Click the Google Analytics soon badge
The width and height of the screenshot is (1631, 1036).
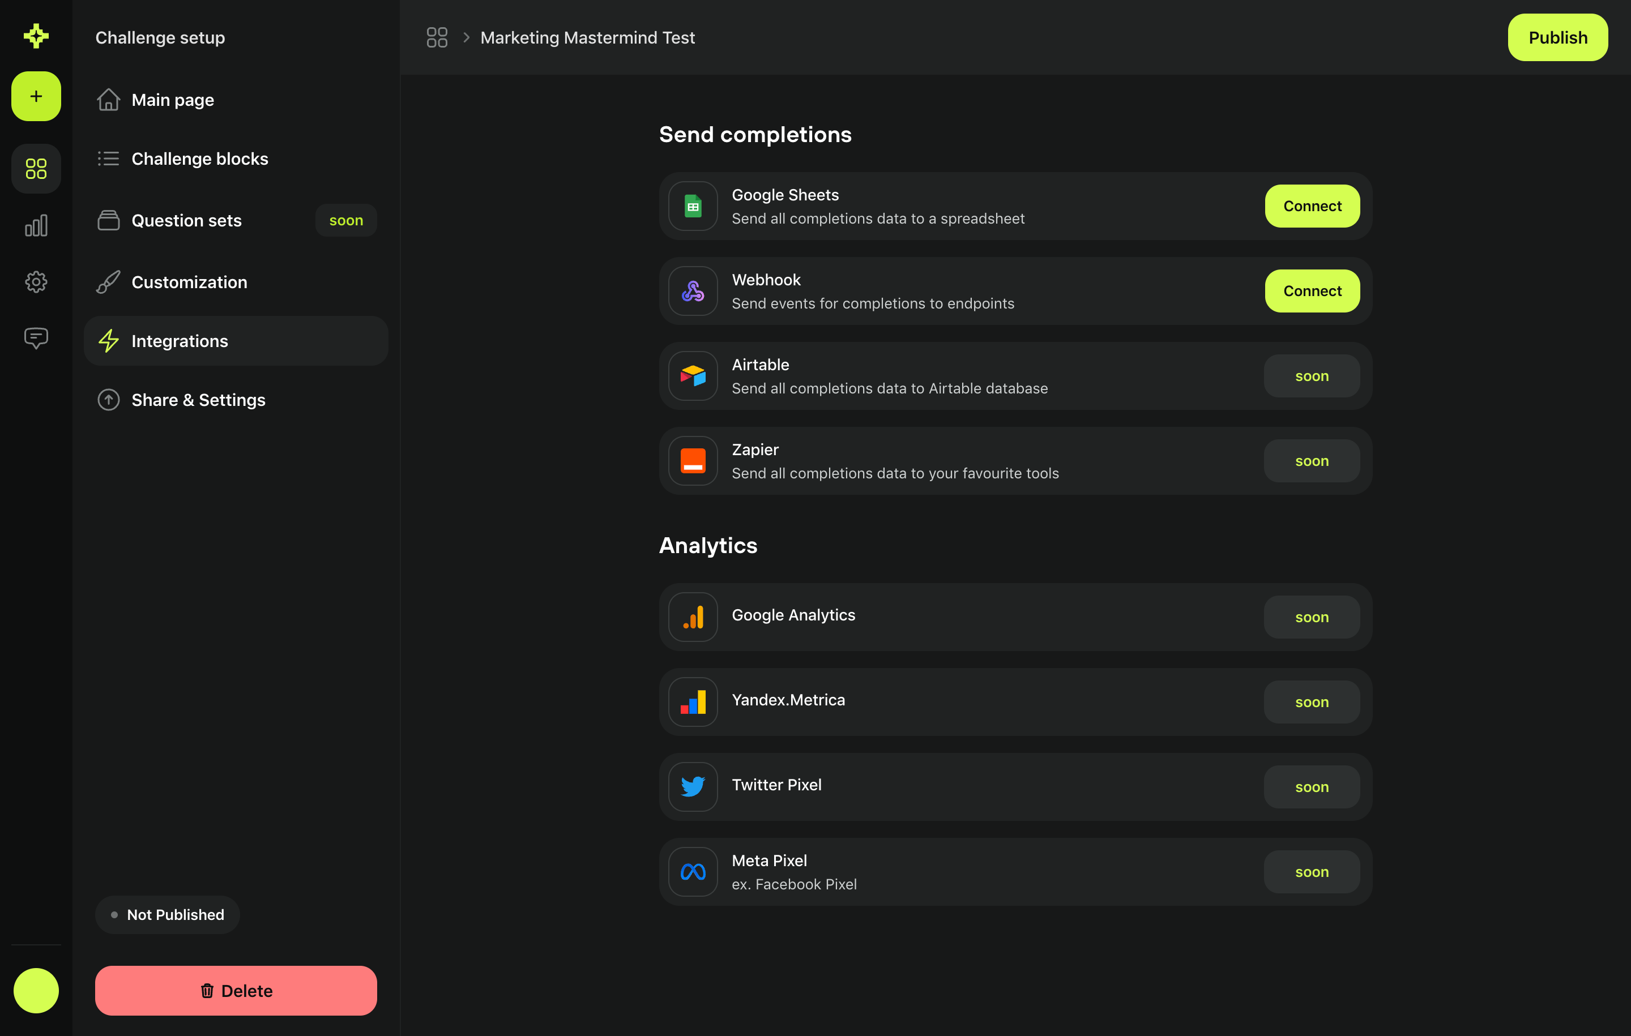(1311, 617)
